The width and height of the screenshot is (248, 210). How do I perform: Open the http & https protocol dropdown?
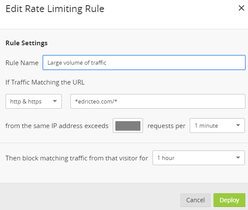34,101
